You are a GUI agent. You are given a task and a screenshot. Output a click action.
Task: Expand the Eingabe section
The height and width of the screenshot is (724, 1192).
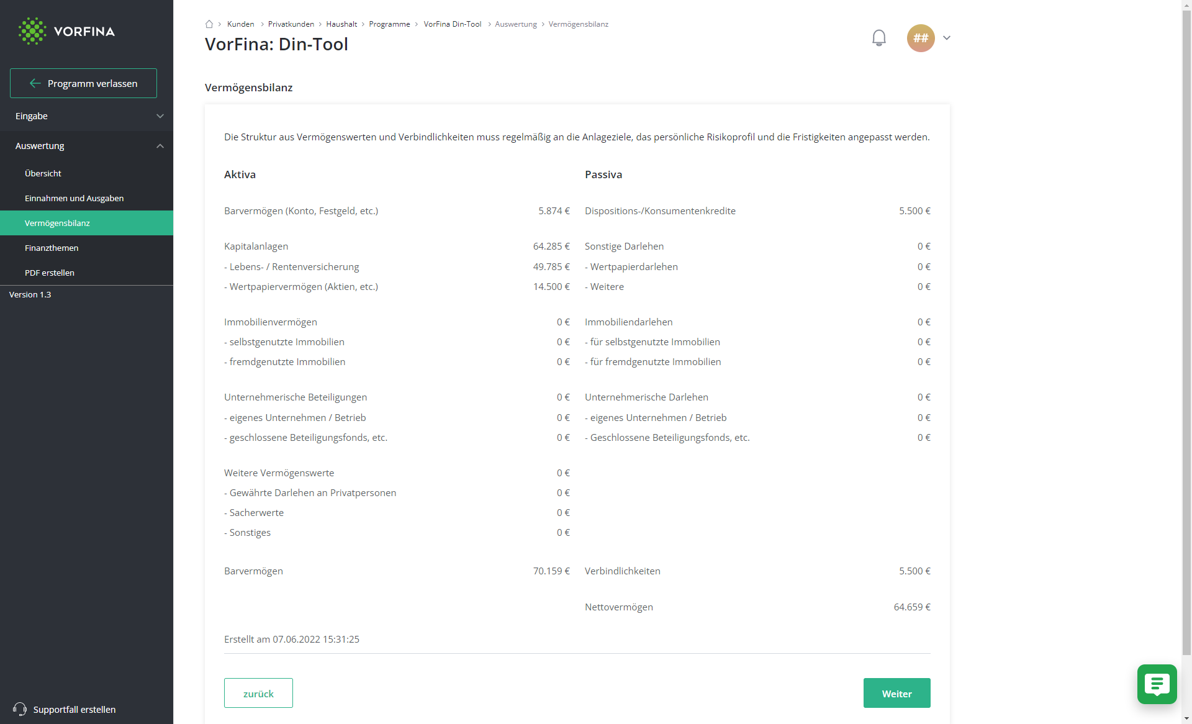(x=87, y=116)
